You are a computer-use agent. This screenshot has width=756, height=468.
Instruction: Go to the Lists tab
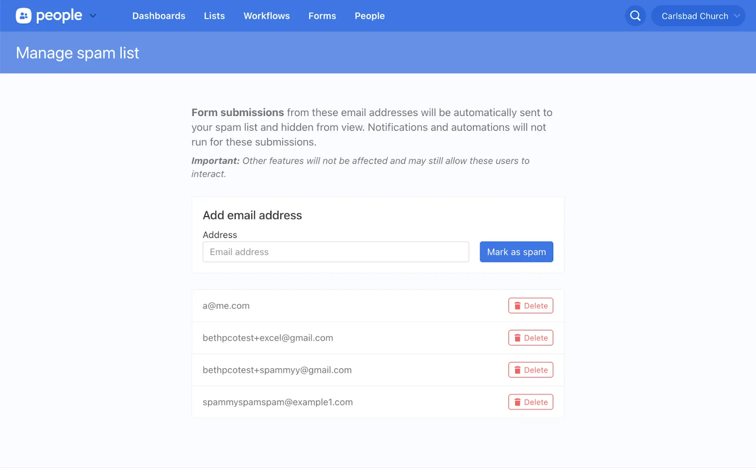[x=214, y=16]
